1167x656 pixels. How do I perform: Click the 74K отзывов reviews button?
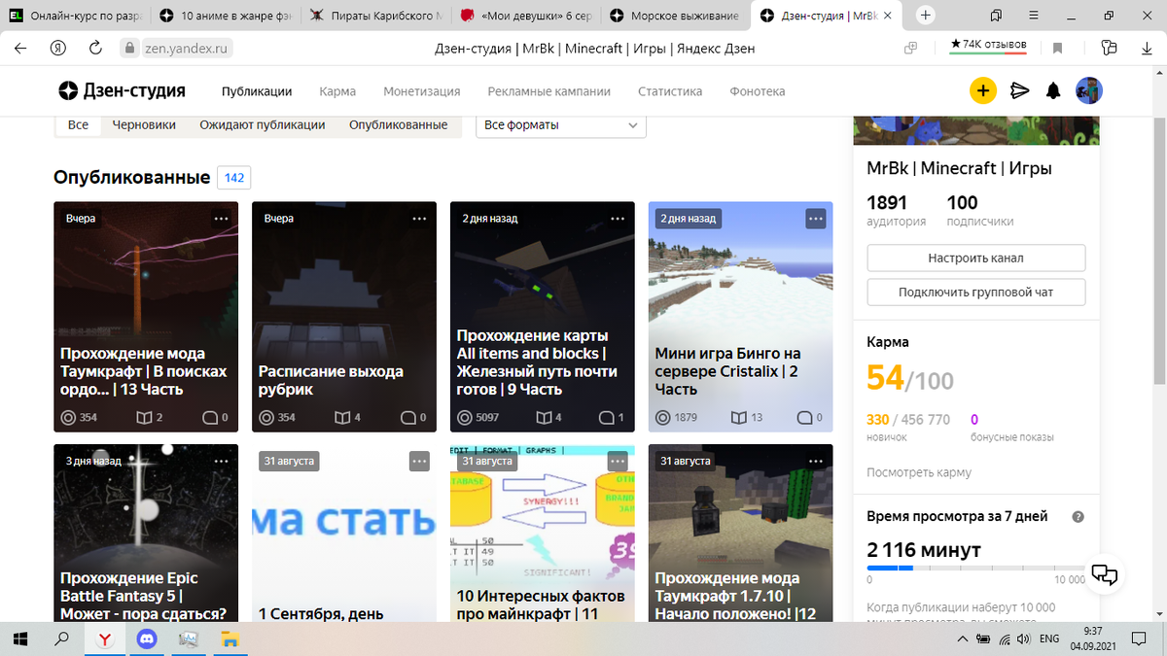(x=990, y=46)
